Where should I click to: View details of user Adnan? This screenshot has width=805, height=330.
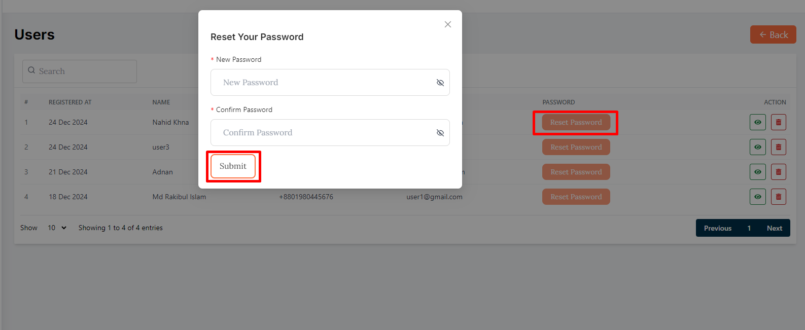(757, 172)
